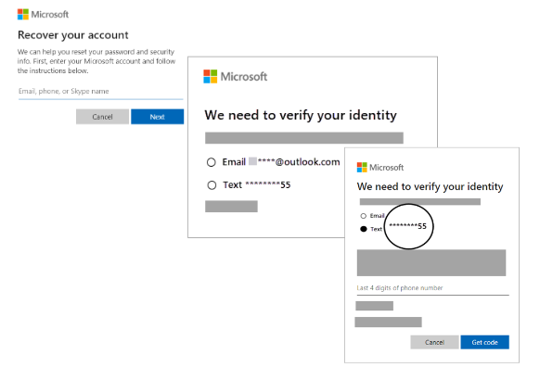Choose the selected Text radio button in the front dialog
This screenshot has width=540, height=367.
pyautogui.click(x=364, y=229)
